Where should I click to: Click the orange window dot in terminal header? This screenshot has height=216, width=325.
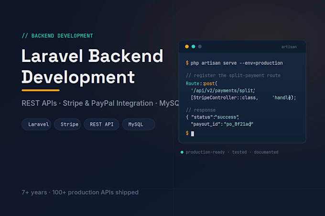click(187, 47)
